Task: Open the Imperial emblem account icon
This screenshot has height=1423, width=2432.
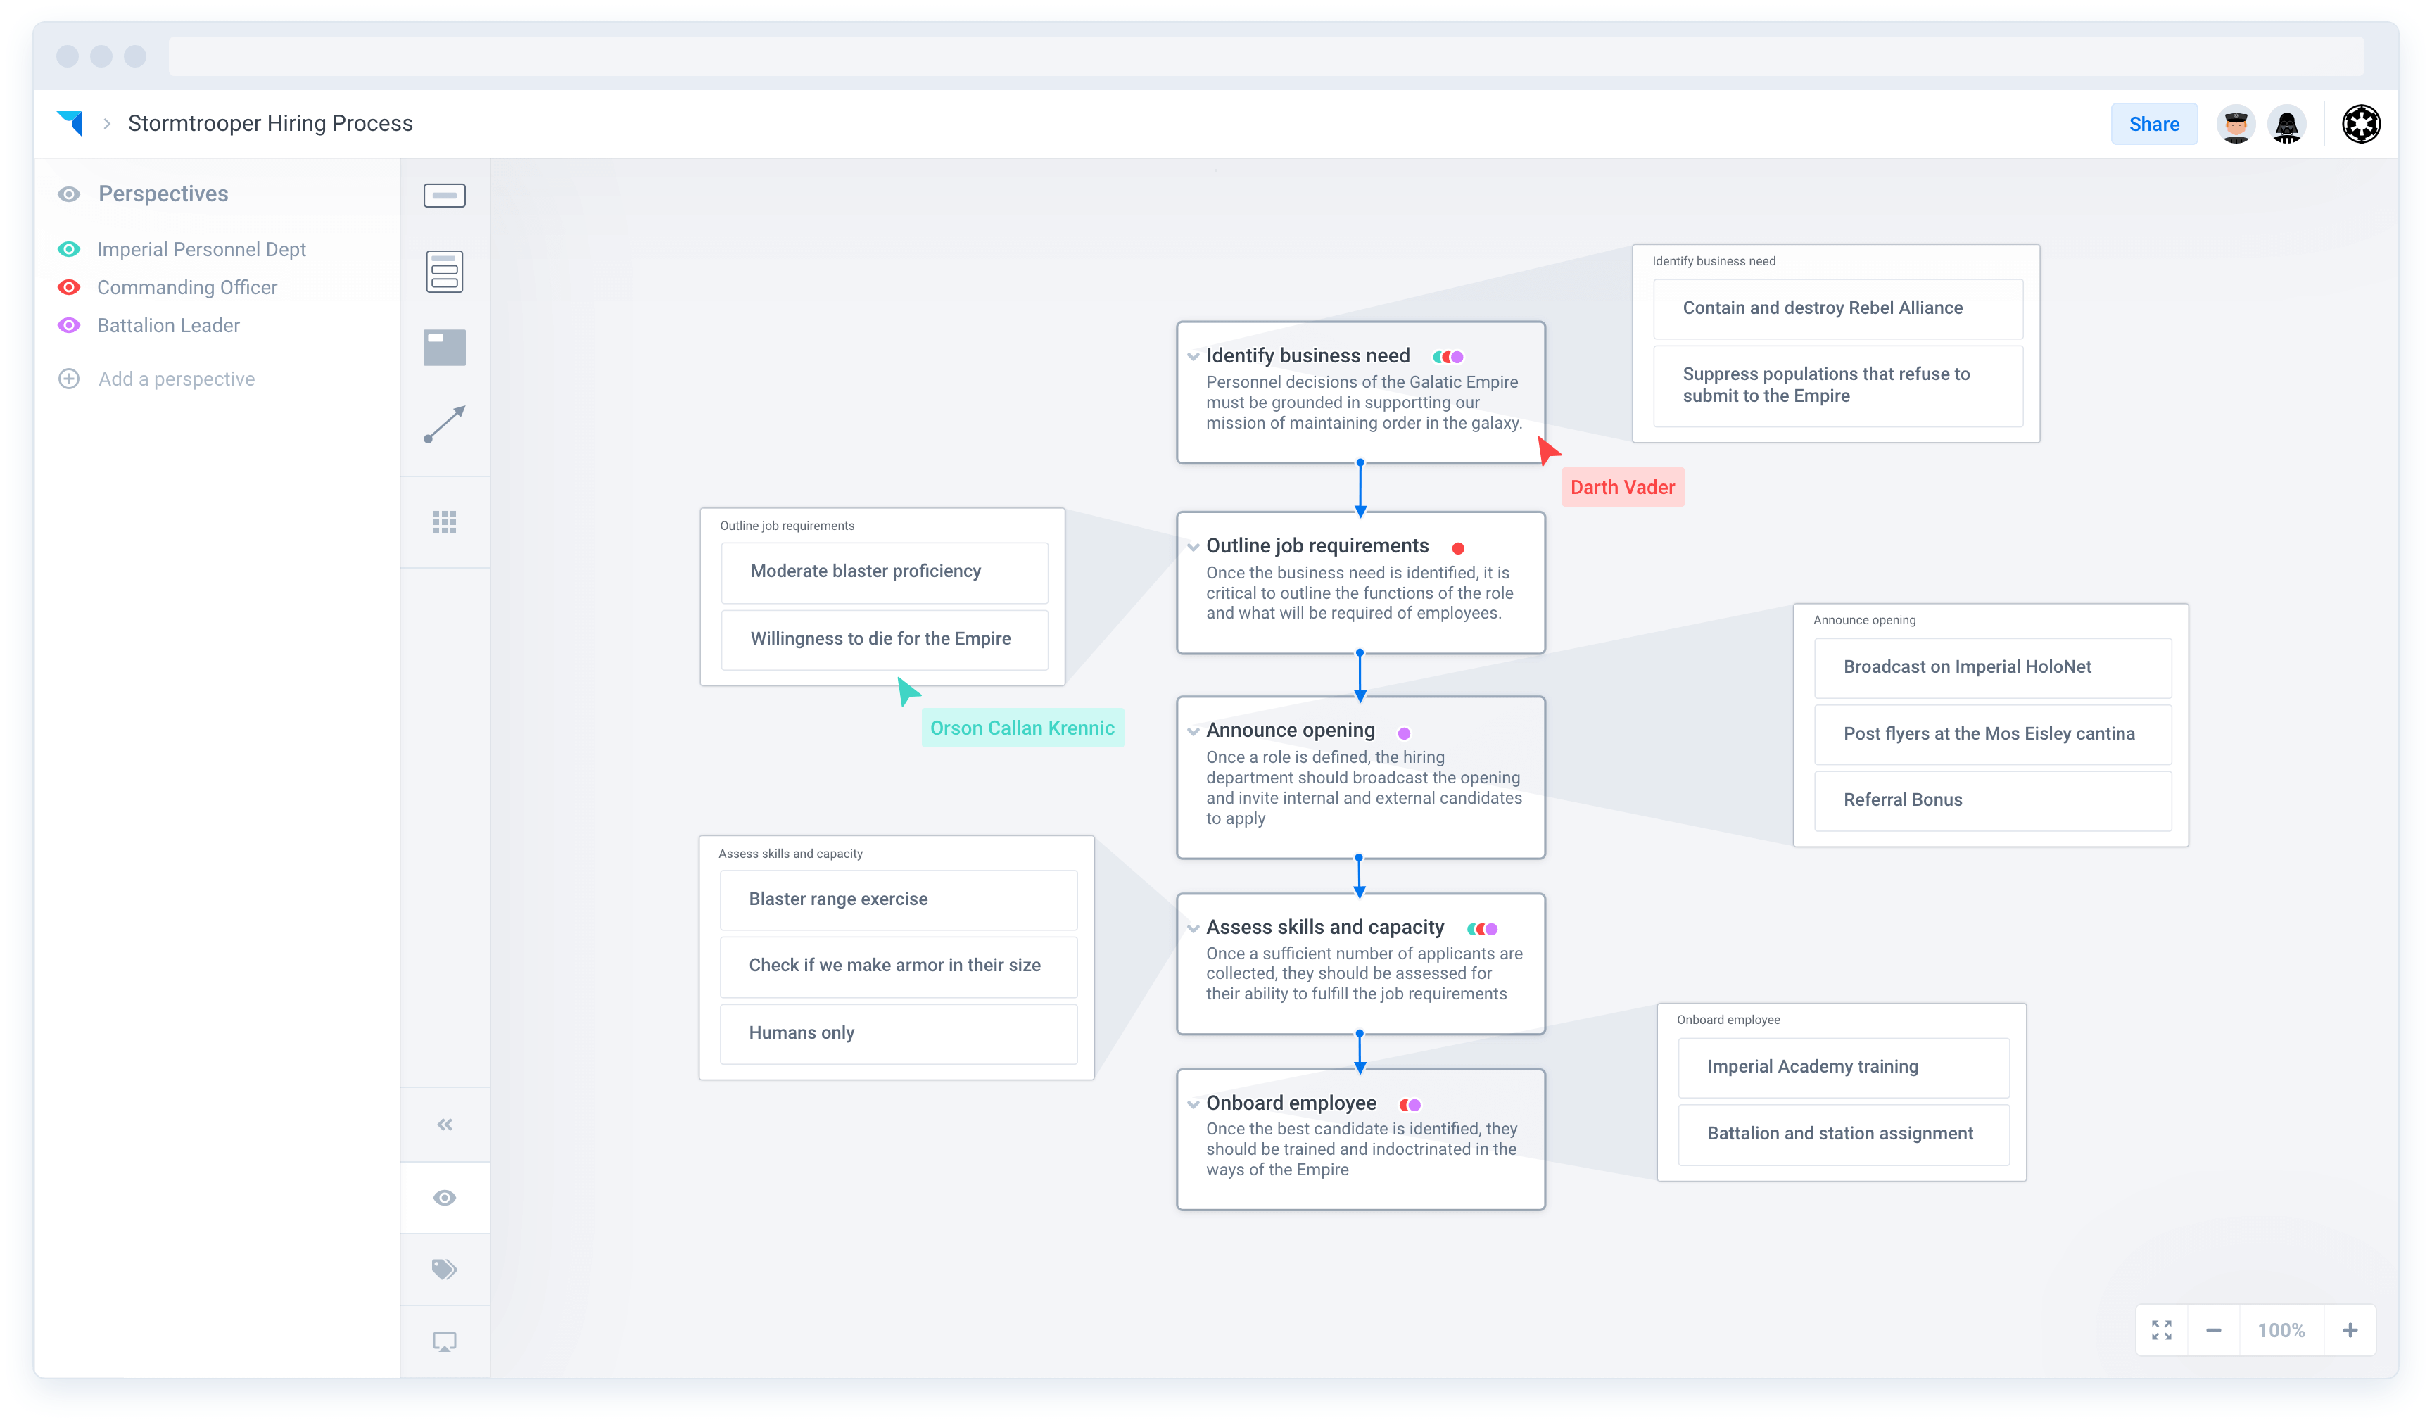Action: click(2361, 124)
